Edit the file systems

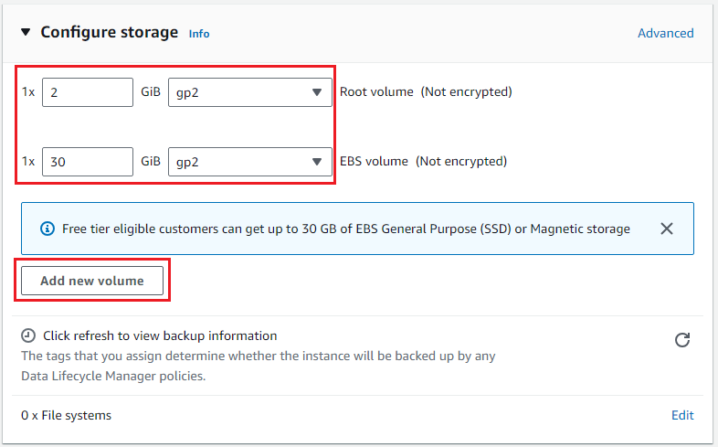682,415
